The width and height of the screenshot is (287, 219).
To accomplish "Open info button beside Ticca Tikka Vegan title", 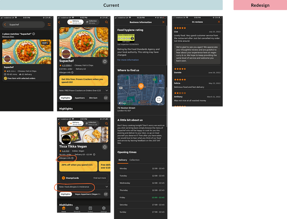I will (x=105, y=147).
